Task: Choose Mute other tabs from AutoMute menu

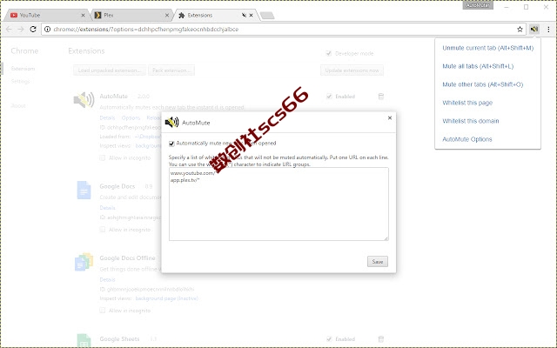Action: coord(483,84)
